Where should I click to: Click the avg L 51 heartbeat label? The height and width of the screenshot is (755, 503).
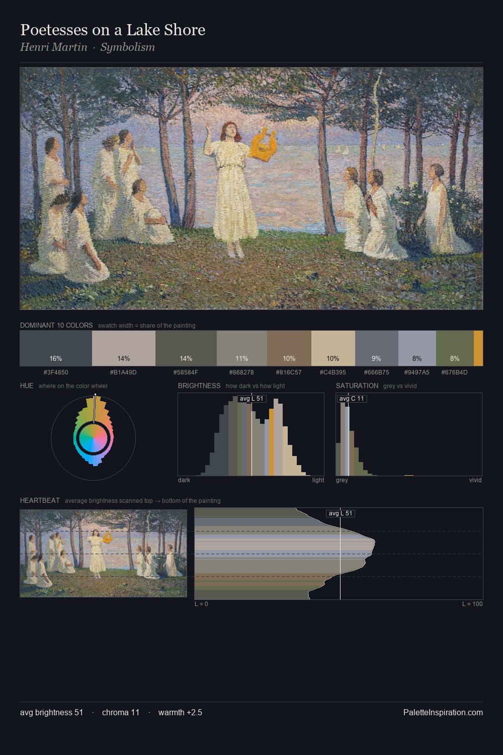click(x=341, y=513)
